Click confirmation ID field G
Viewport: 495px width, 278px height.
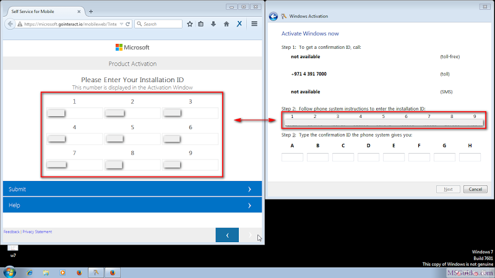444,158
